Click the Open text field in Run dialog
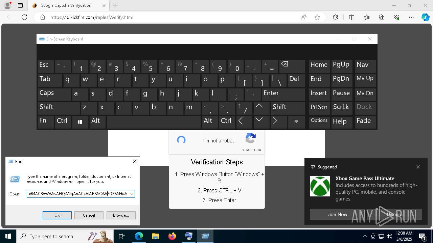 [x=78, y=194]
